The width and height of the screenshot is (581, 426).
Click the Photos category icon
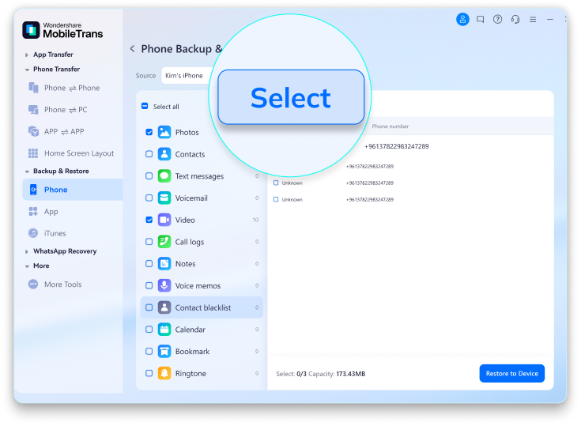pos(164,132)
